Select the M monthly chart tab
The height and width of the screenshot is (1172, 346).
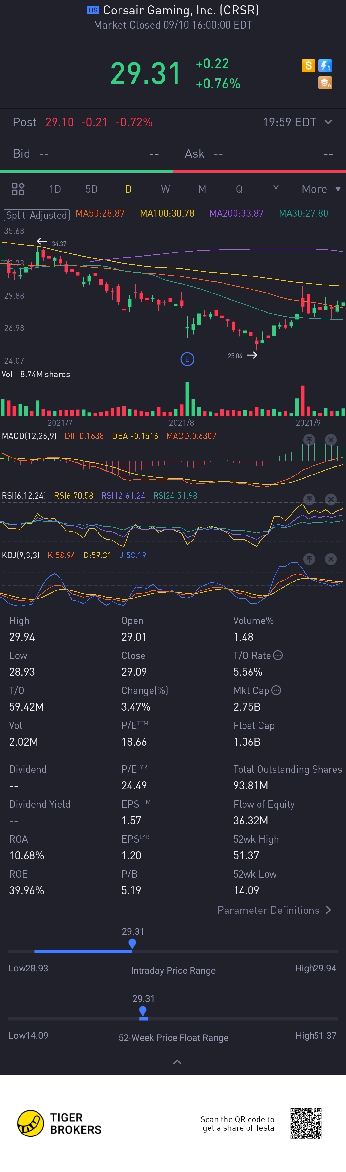point(202,189)
